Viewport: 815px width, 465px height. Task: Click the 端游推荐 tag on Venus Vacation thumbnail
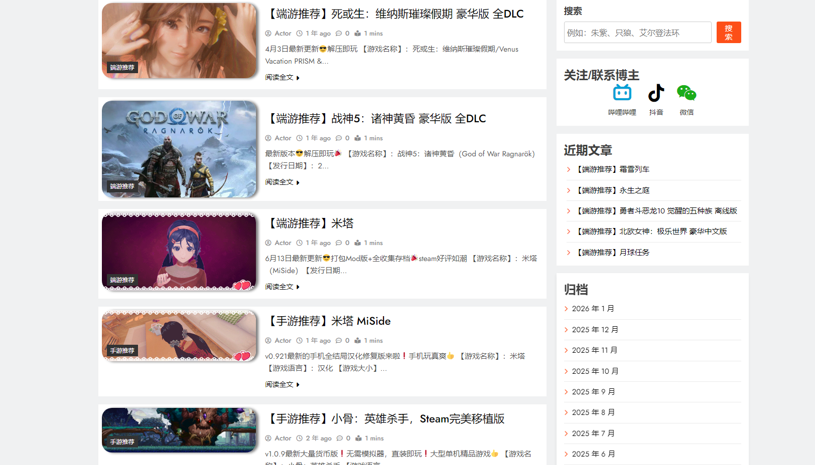tap(122, 68)
